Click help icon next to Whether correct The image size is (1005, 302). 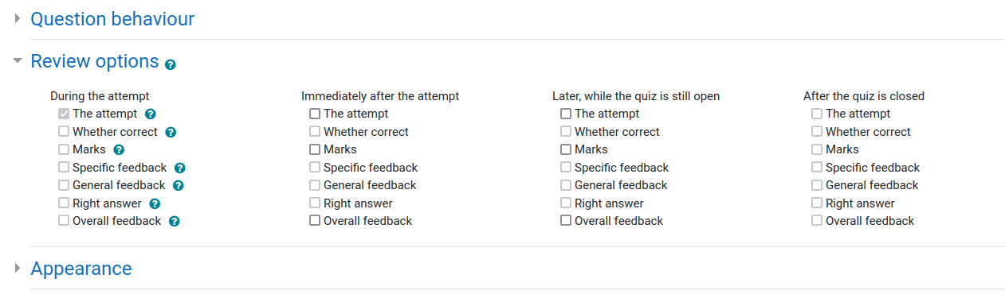pos(171,133)
